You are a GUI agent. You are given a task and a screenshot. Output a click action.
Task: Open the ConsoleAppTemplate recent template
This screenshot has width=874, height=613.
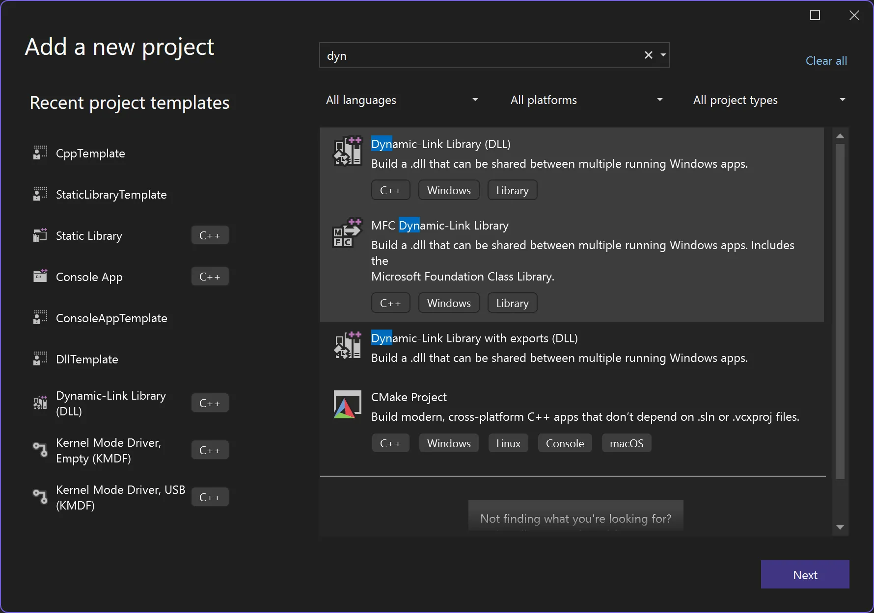click(111, 318)
